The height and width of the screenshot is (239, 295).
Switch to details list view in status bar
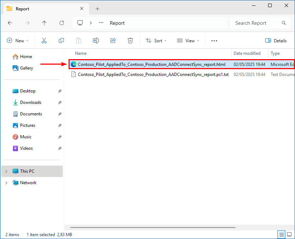click(x=282, y=234)
